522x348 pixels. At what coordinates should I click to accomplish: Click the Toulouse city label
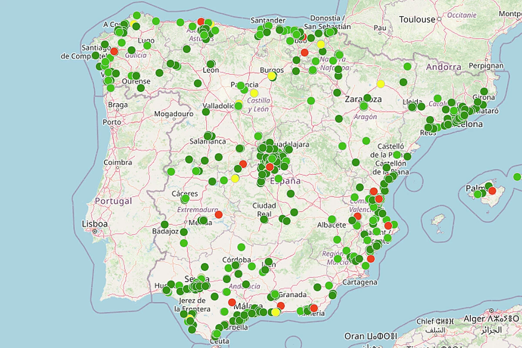[x=417, y=20]
